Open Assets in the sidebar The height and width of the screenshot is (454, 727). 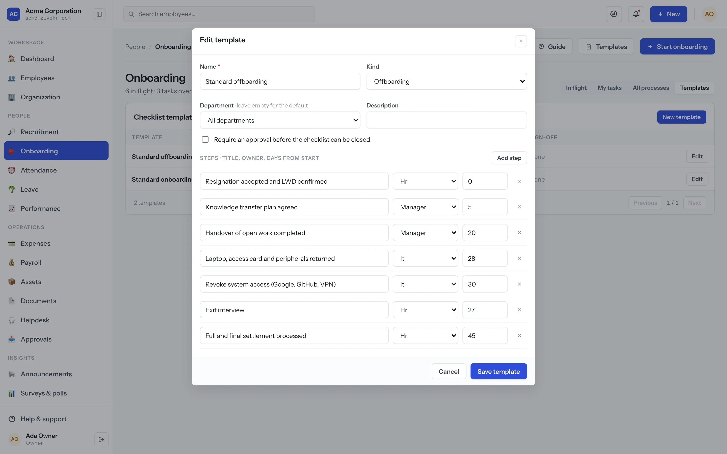(56, 282)
